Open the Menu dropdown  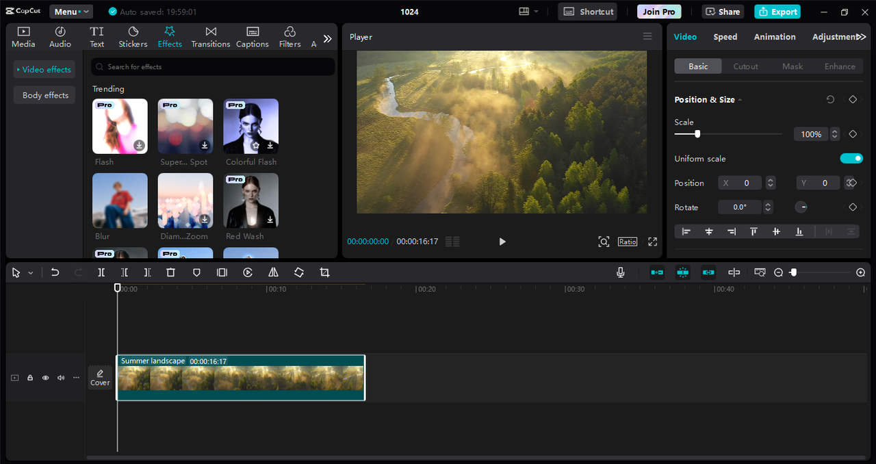pos(71,12)
